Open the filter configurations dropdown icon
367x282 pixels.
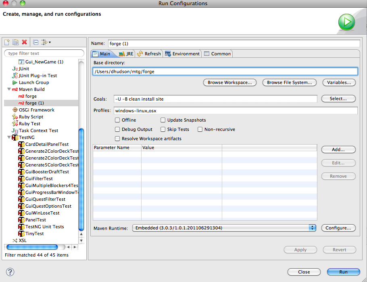point(46,42)
